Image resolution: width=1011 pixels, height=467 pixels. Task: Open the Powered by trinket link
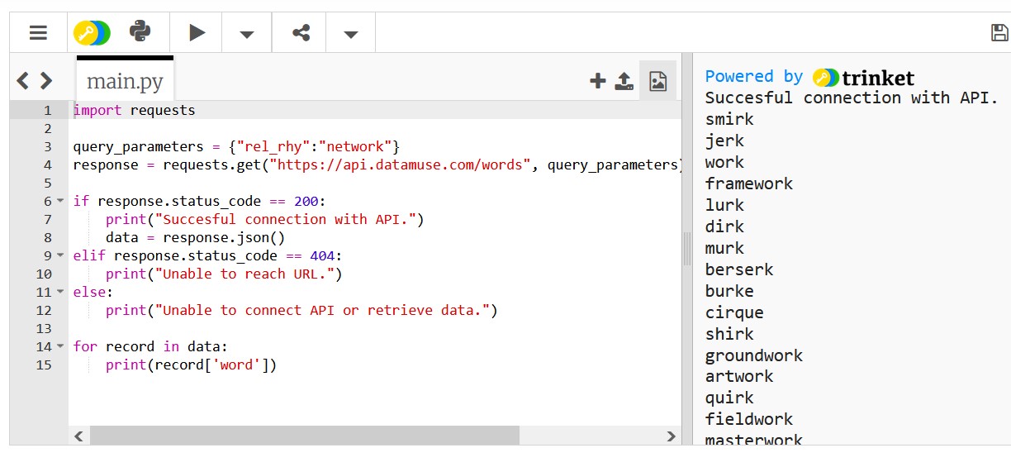pyautogui.click(x=809, y=78)
